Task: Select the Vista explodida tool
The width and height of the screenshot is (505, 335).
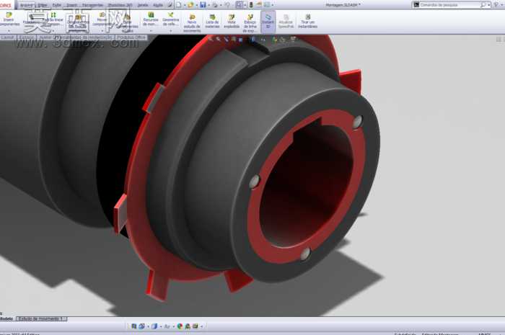Action: point(232,21)
